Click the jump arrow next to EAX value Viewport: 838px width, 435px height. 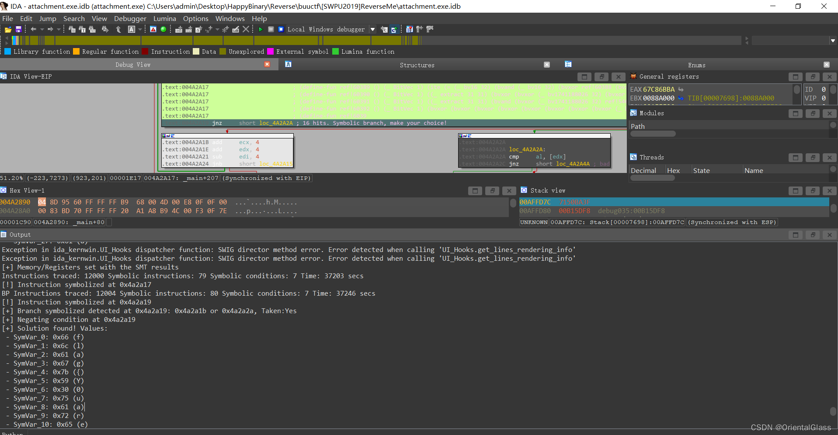pyautogui.click(x=681, y=90)
